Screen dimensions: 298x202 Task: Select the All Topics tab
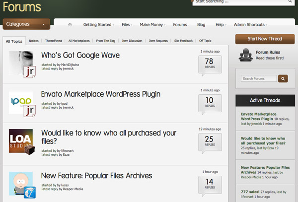point(14,41)
